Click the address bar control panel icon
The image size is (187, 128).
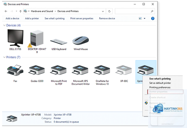(25, 11)
